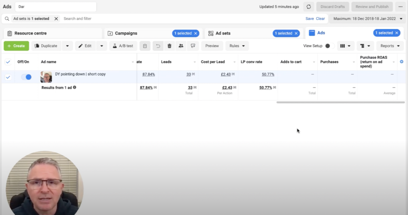This screenshot has width=408, height=215.
Task: Clear the Ads selection badge
Action: pos(397,33)
